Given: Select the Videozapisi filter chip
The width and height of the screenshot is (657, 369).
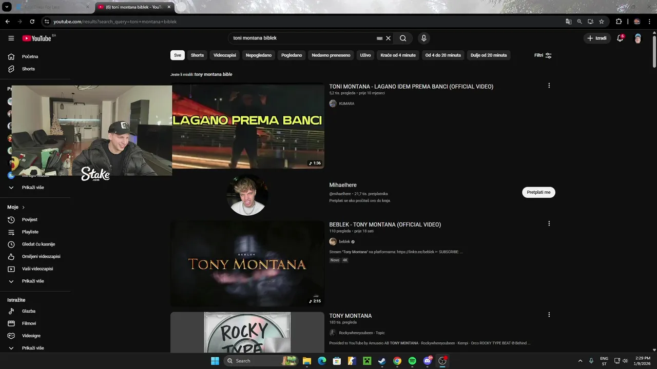Looking at the screenshot, I should tap(225, 55).
